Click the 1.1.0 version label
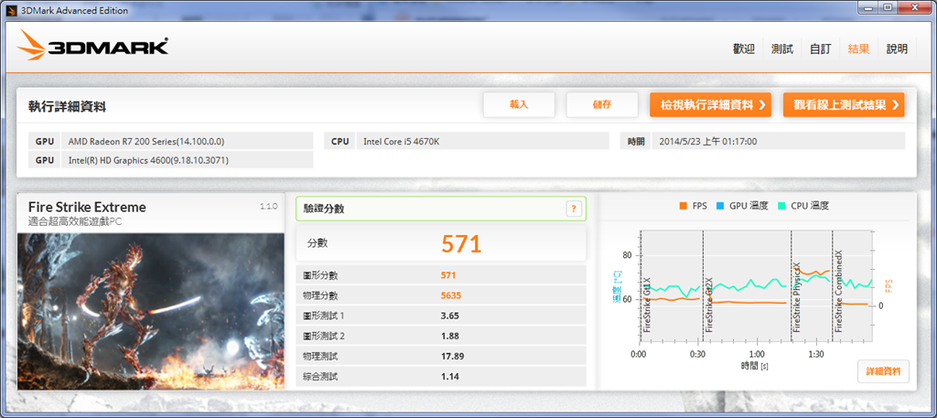 [x=268, y=206]
